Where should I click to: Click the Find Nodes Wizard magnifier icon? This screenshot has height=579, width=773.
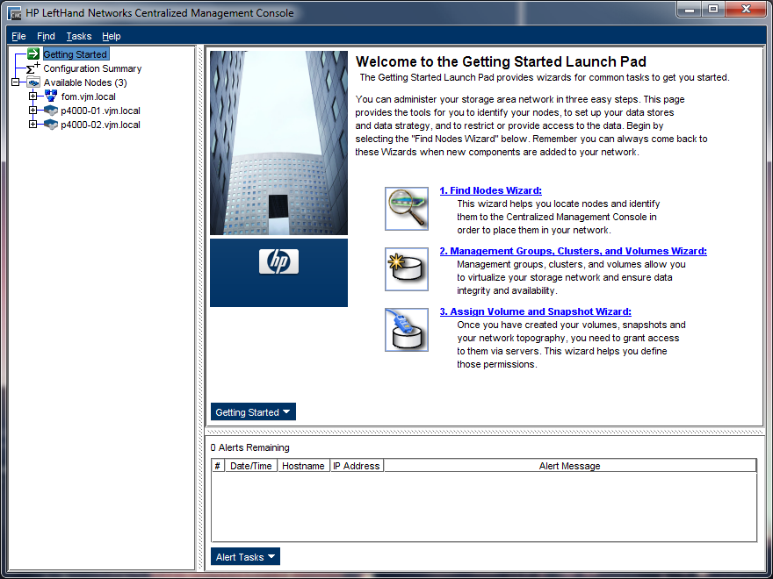(407, 209)
